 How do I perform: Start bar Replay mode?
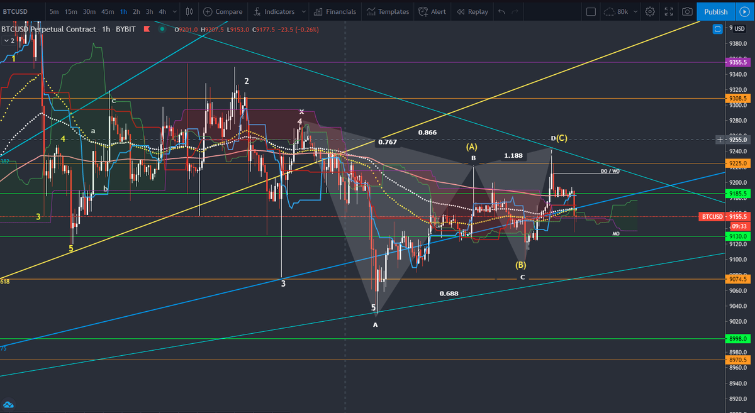473,11
